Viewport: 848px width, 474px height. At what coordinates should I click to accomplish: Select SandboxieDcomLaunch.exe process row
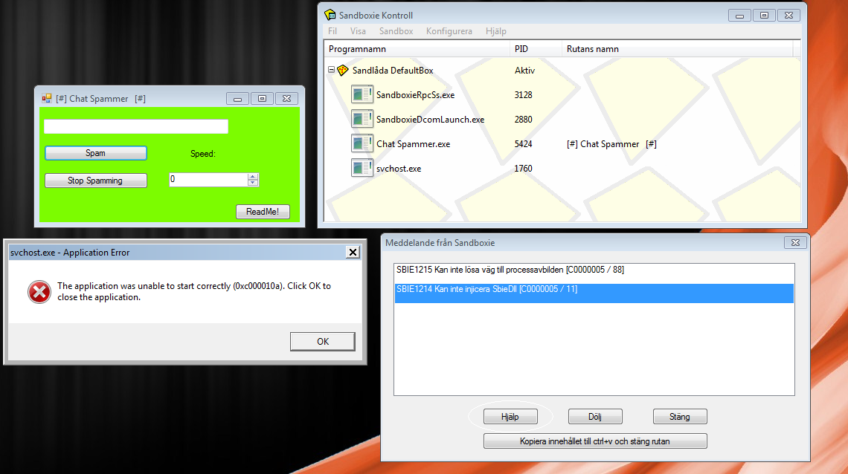coord(562,120)
